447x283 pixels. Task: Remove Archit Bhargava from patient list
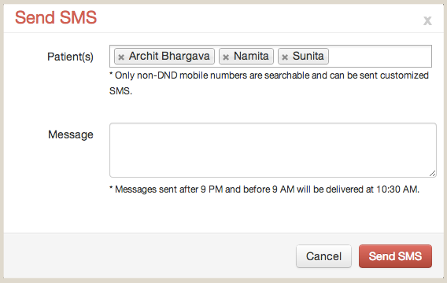tap(121, 57)
